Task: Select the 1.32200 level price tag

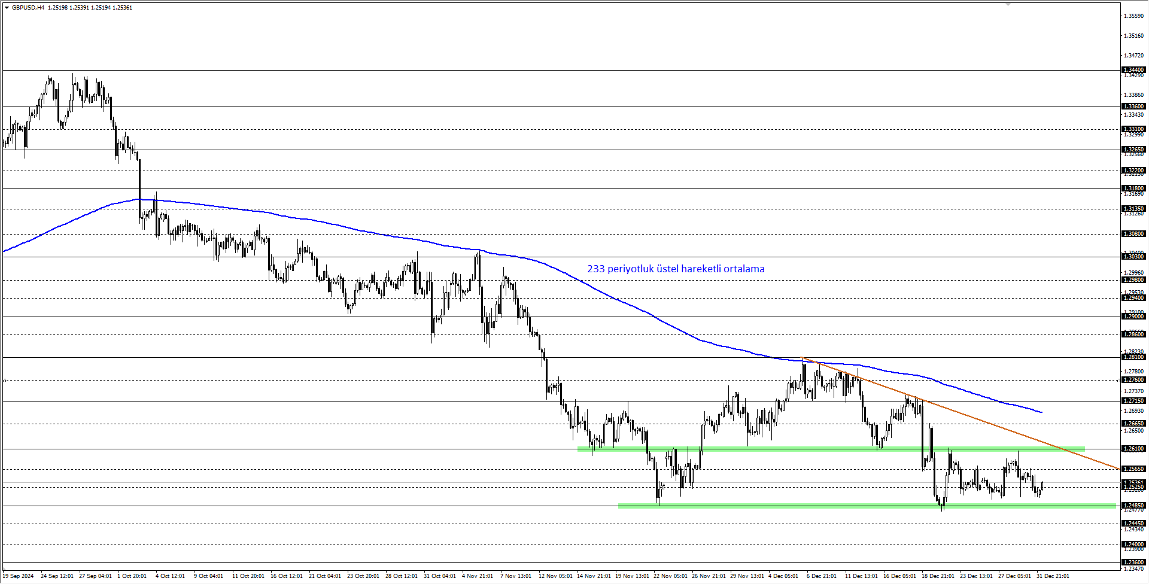Action: pyautogui.click(x=1133, y=171)
